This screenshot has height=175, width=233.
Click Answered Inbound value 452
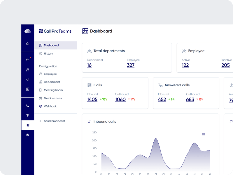point(162,99)
